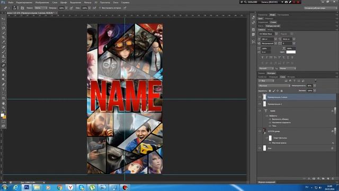Viewport: 339px width, 191px height.
Task: Click the white text color swatch
Action: coord(291,52)
